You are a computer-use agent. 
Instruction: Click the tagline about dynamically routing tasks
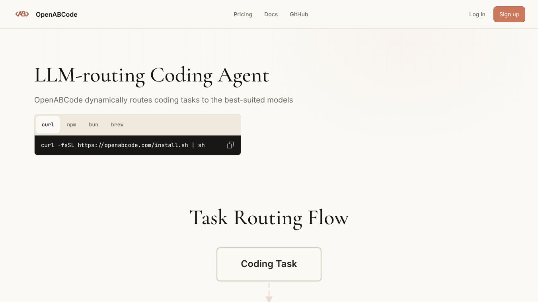pos(164,100)
